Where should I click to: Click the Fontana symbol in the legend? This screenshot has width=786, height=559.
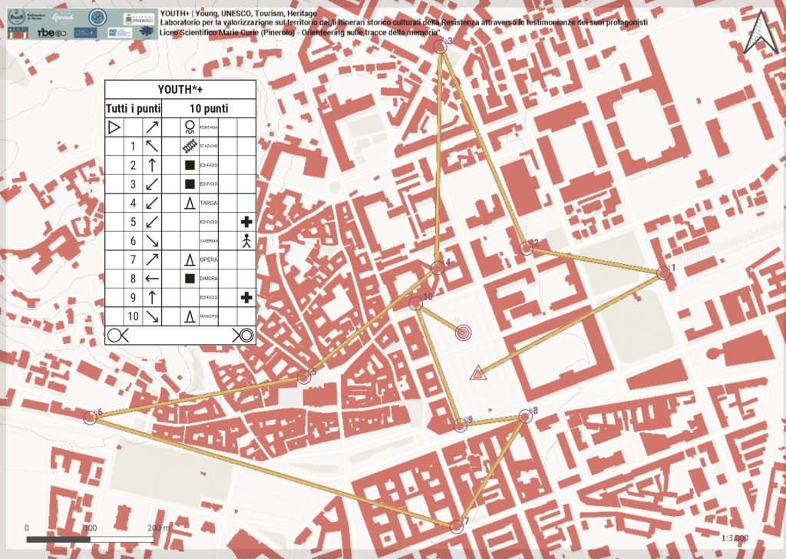pos(189,126)
